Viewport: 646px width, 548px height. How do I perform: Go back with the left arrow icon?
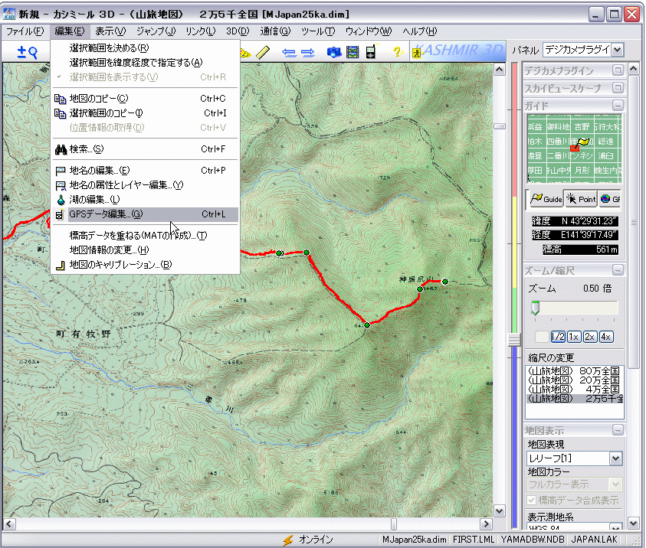(x=289, y=52)
